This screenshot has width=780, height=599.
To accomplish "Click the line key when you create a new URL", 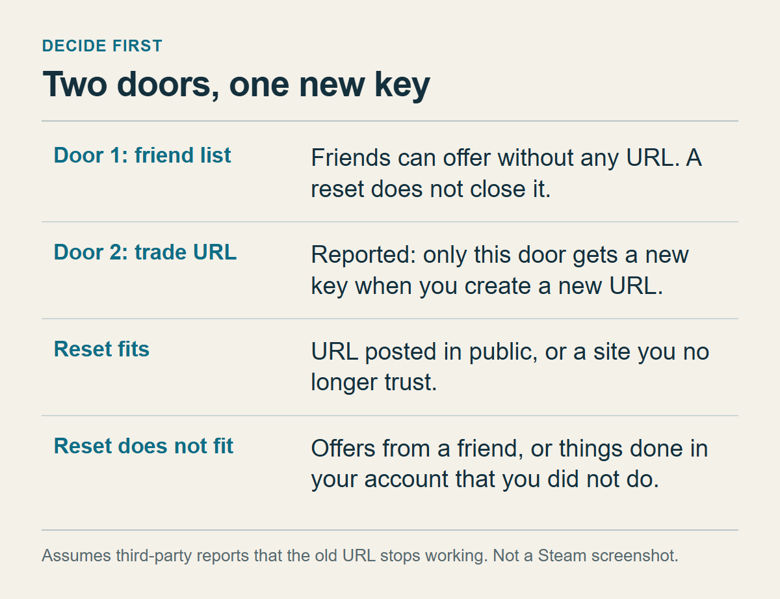I will (x=487, y=286).
